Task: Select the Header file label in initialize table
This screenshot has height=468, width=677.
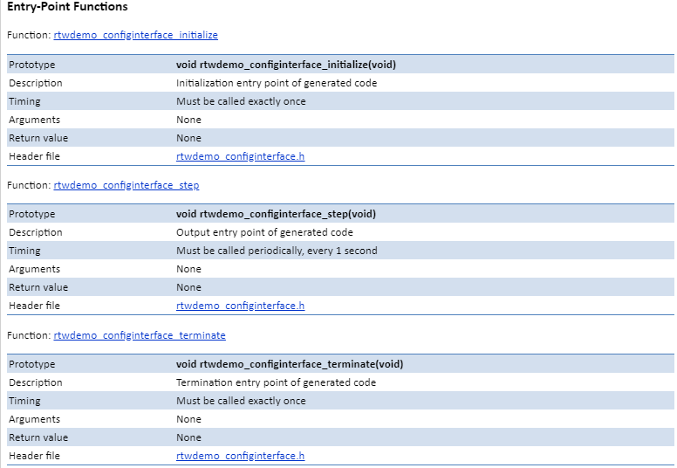Action: tap(34, 156)
